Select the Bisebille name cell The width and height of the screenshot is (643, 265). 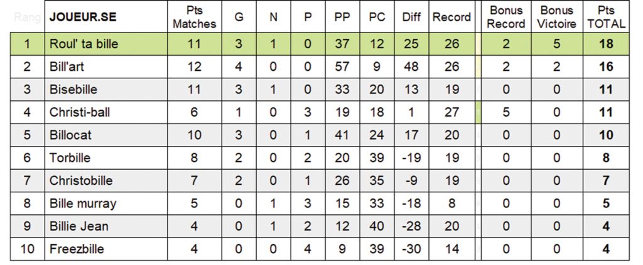click(x=105, y=90)
